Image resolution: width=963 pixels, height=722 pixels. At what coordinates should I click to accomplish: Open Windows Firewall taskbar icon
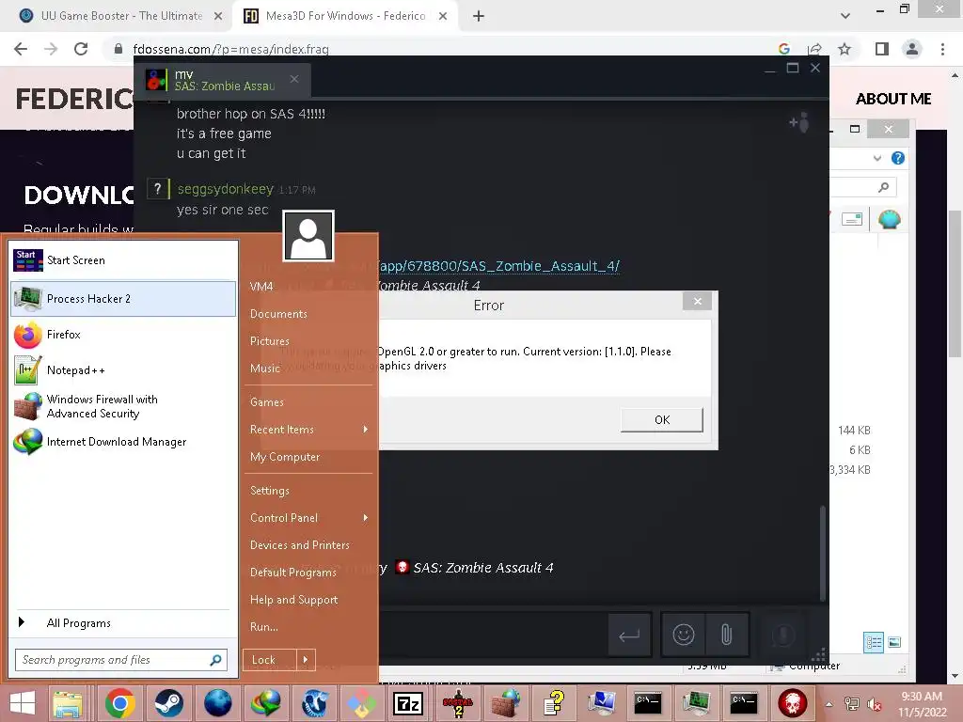point(505,703)
